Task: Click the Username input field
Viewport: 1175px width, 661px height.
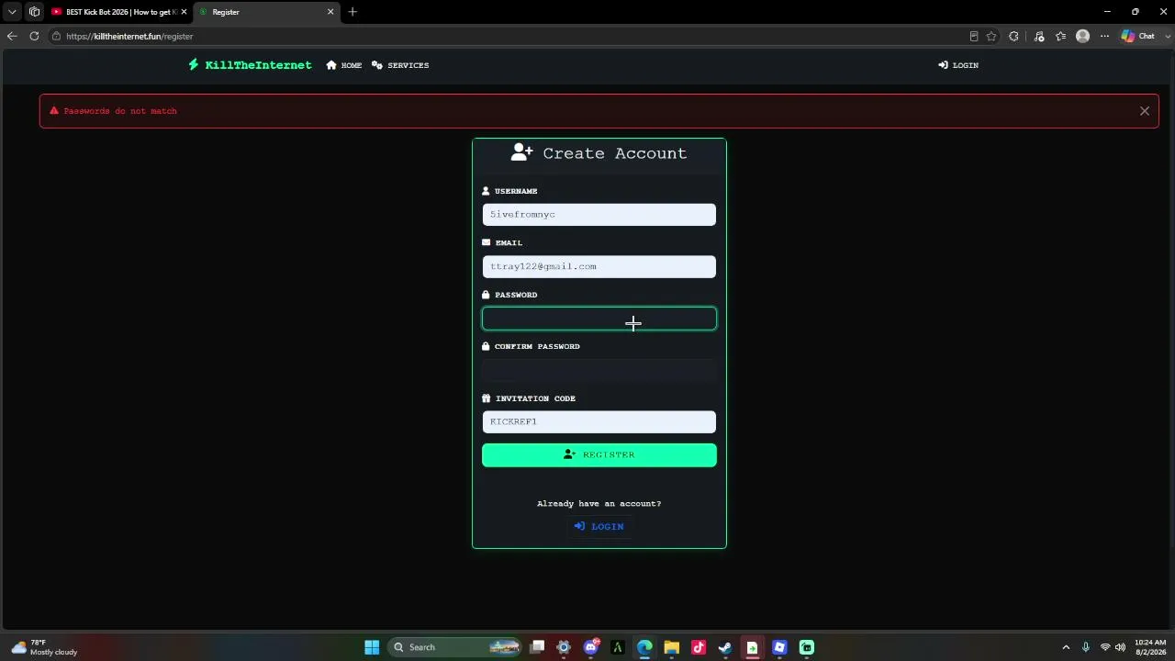Action: coord(599,215)
